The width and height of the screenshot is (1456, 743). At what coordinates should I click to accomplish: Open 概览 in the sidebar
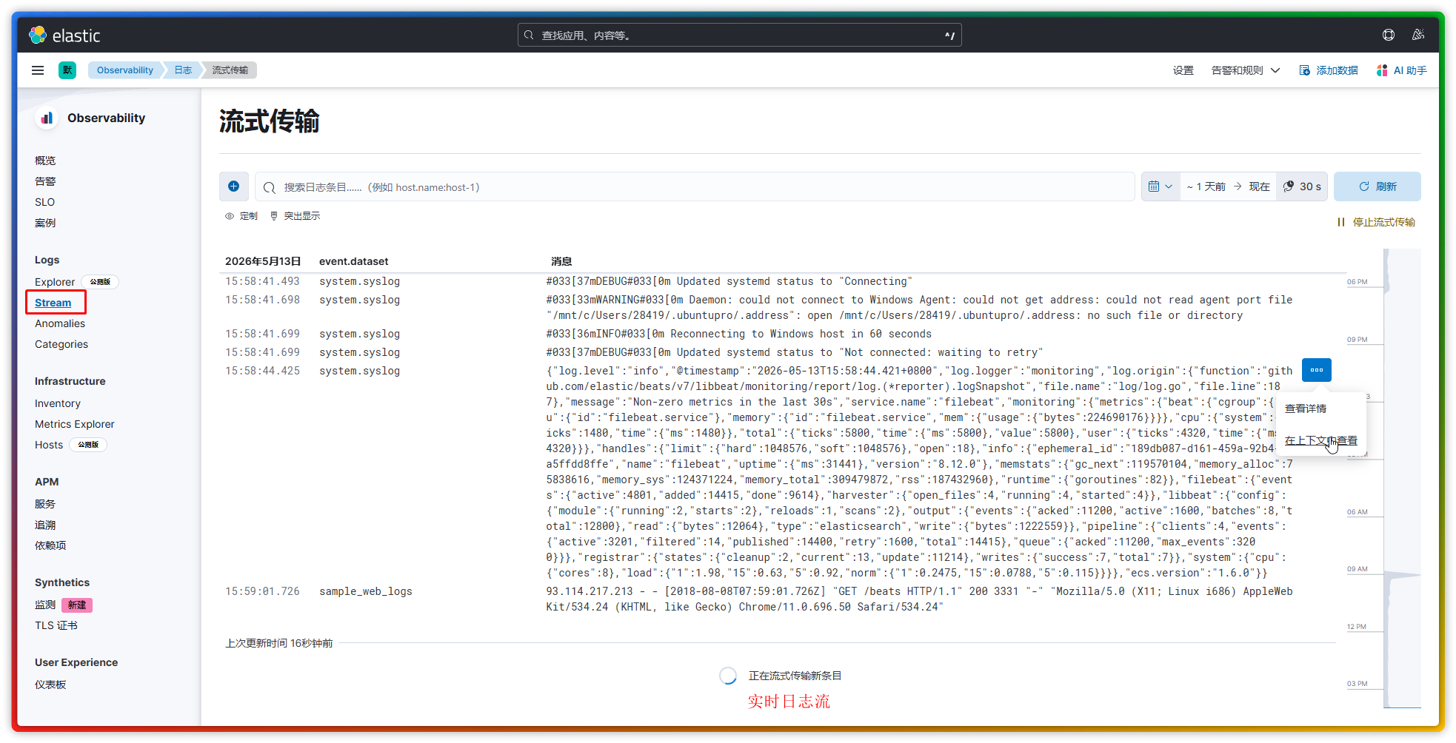(45, 161)
